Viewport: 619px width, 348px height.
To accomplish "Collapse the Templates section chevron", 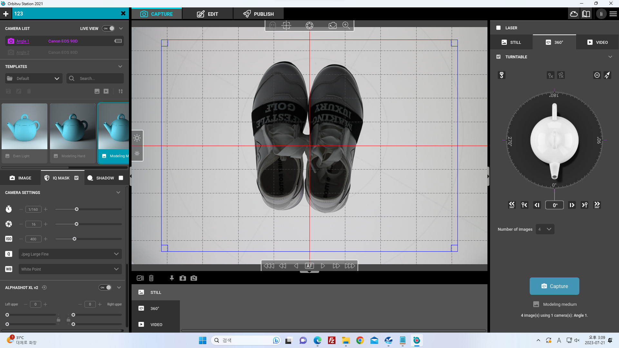I will tap(120, 66).
